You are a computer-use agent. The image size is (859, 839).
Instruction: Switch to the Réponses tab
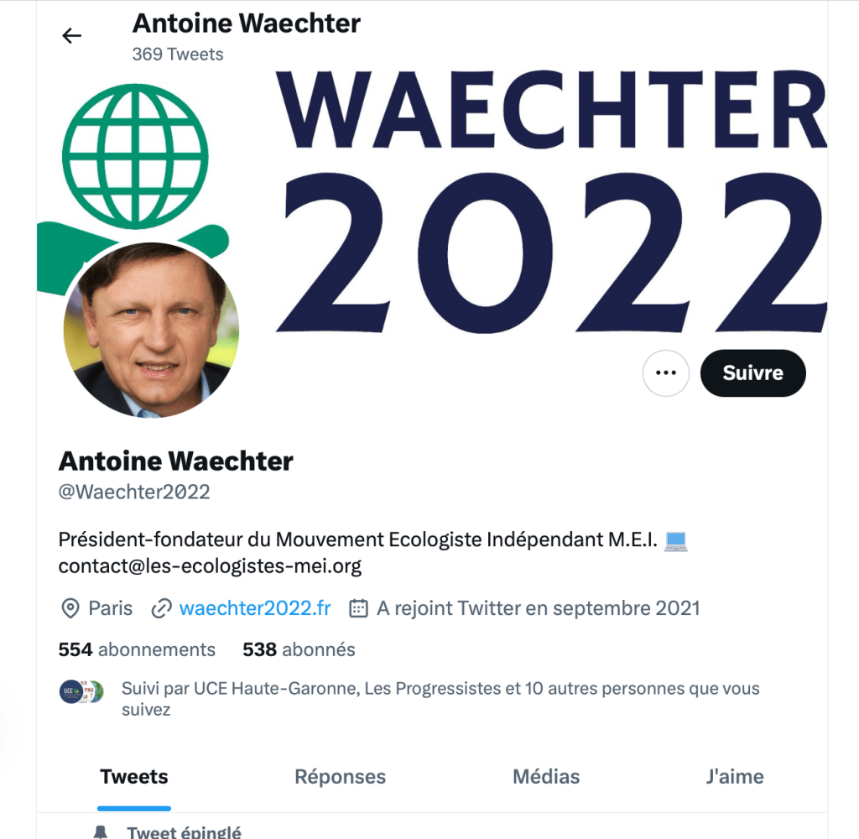pos(341,777)
